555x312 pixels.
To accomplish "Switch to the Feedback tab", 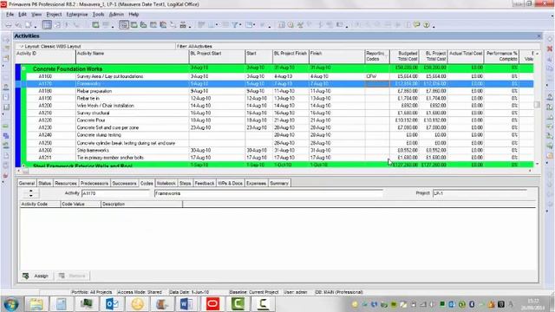I will [205, 183].
